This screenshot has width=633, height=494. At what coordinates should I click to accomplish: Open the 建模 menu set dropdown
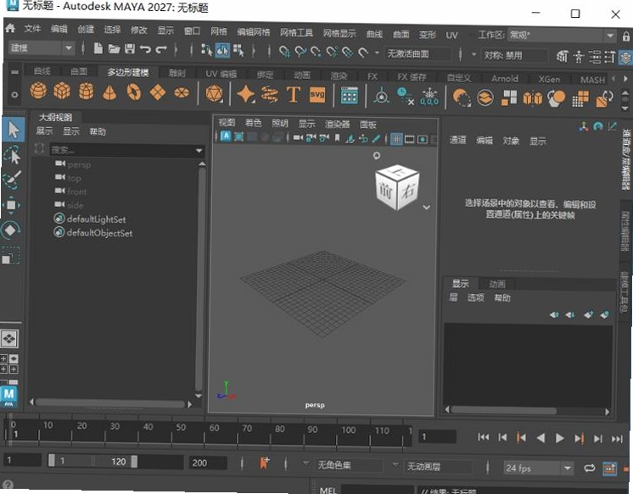pos(41,48)
